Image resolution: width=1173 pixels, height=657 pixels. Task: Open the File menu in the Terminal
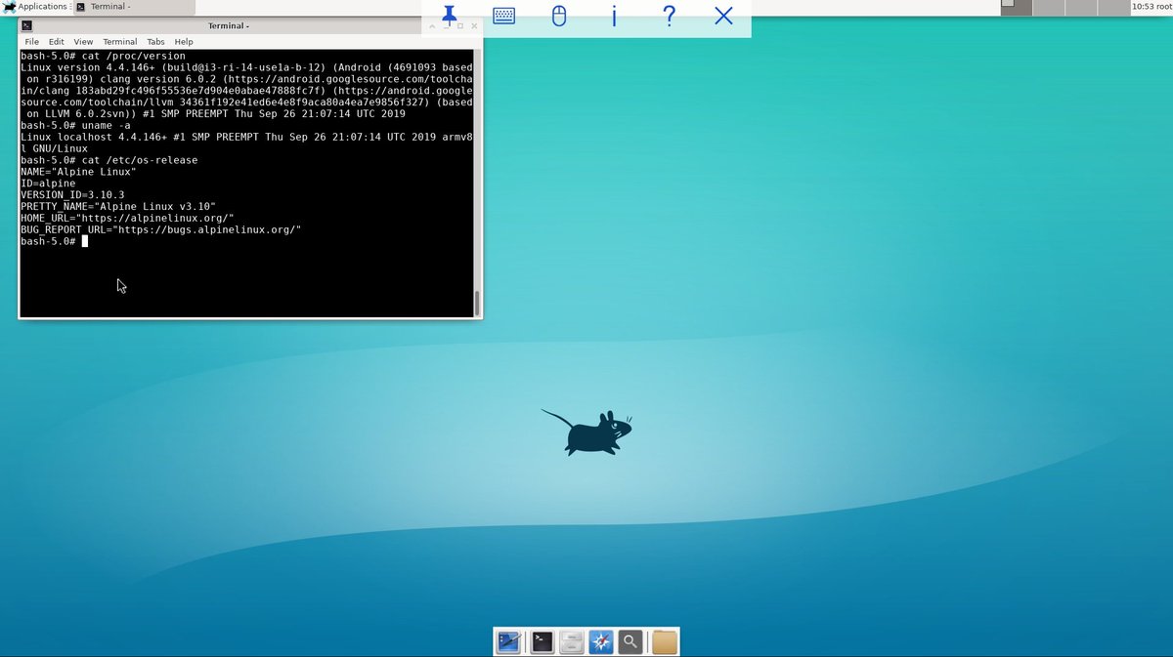[x=31, y=42]
